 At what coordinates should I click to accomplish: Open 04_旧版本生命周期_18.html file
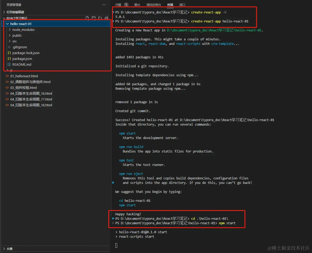point(31,105)
